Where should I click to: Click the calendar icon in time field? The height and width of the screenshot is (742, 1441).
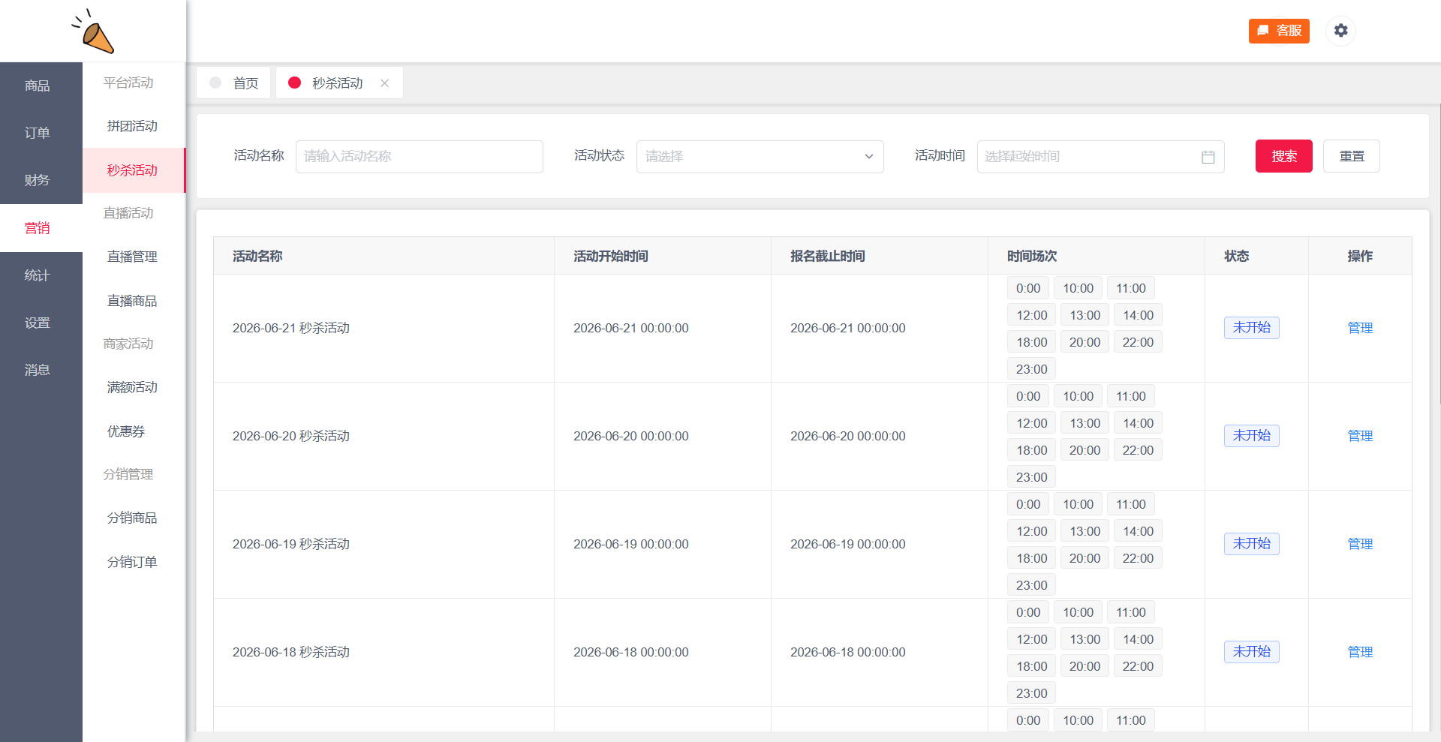click(1208, 157)
